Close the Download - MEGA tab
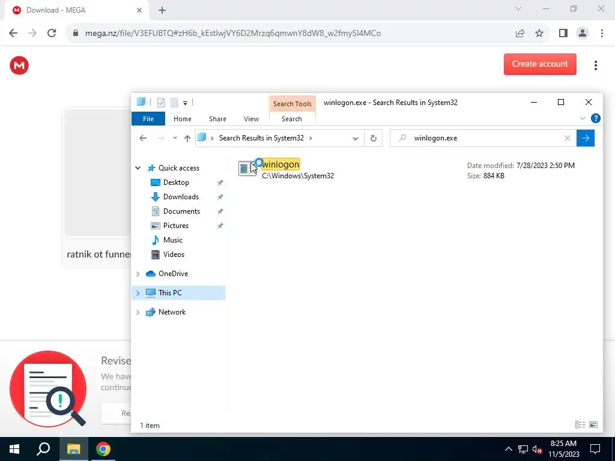615x461 pixels. click(139, 10)
